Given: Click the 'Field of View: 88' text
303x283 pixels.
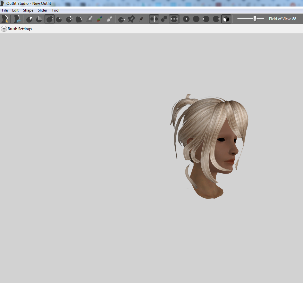Looking at the screenshot, I should pyautogui.click(x=282, y=19).
